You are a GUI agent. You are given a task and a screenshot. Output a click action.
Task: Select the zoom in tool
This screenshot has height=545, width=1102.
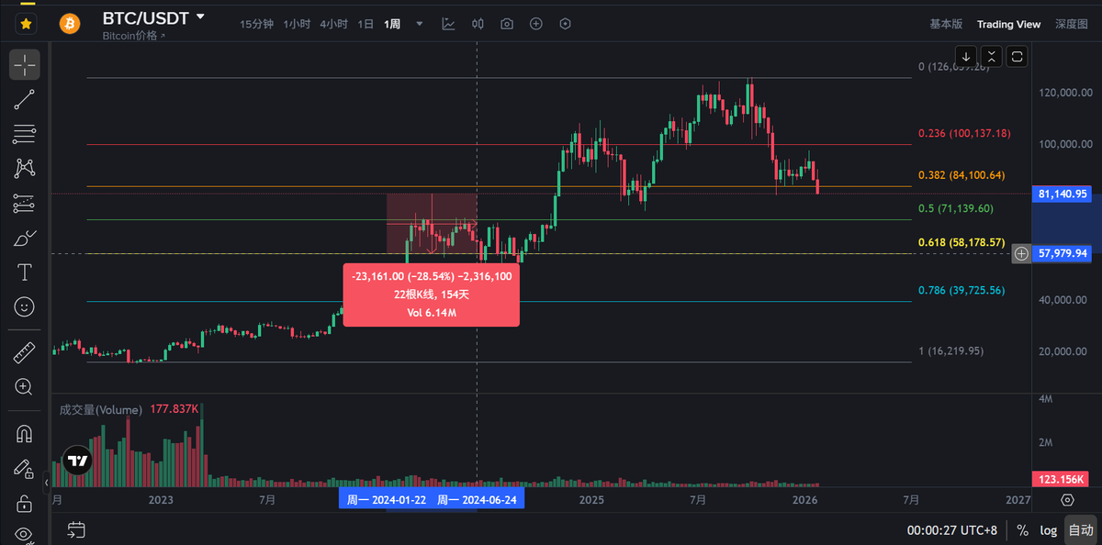tap(25, 387)
